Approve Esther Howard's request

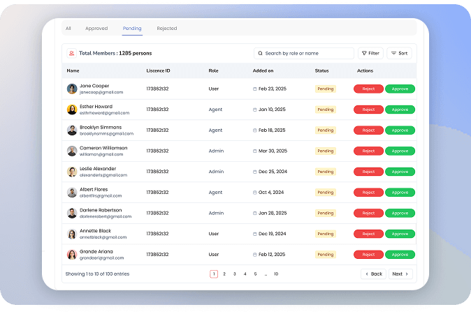click(400, 110)
